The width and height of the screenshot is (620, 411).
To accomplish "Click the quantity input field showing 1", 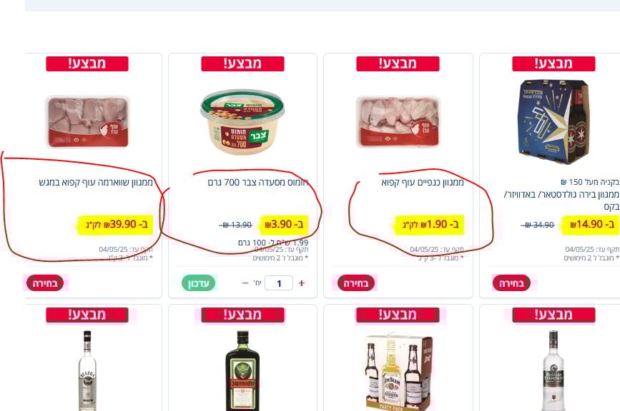I will (279, 283).
